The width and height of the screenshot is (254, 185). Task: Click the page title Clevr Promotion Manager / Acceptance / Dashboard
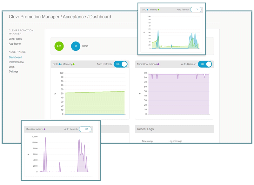click(60, 17)
